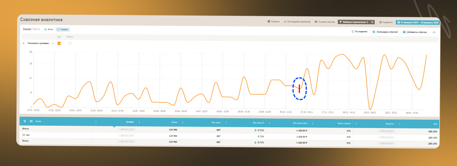Click the Календарь событий calendar icon
The width and height of the screenshot is (457, 166).
click(x=374, y=32)
